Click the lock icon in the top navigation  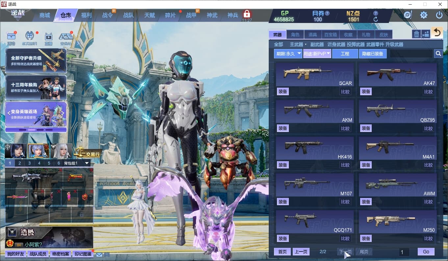(247, 14)
